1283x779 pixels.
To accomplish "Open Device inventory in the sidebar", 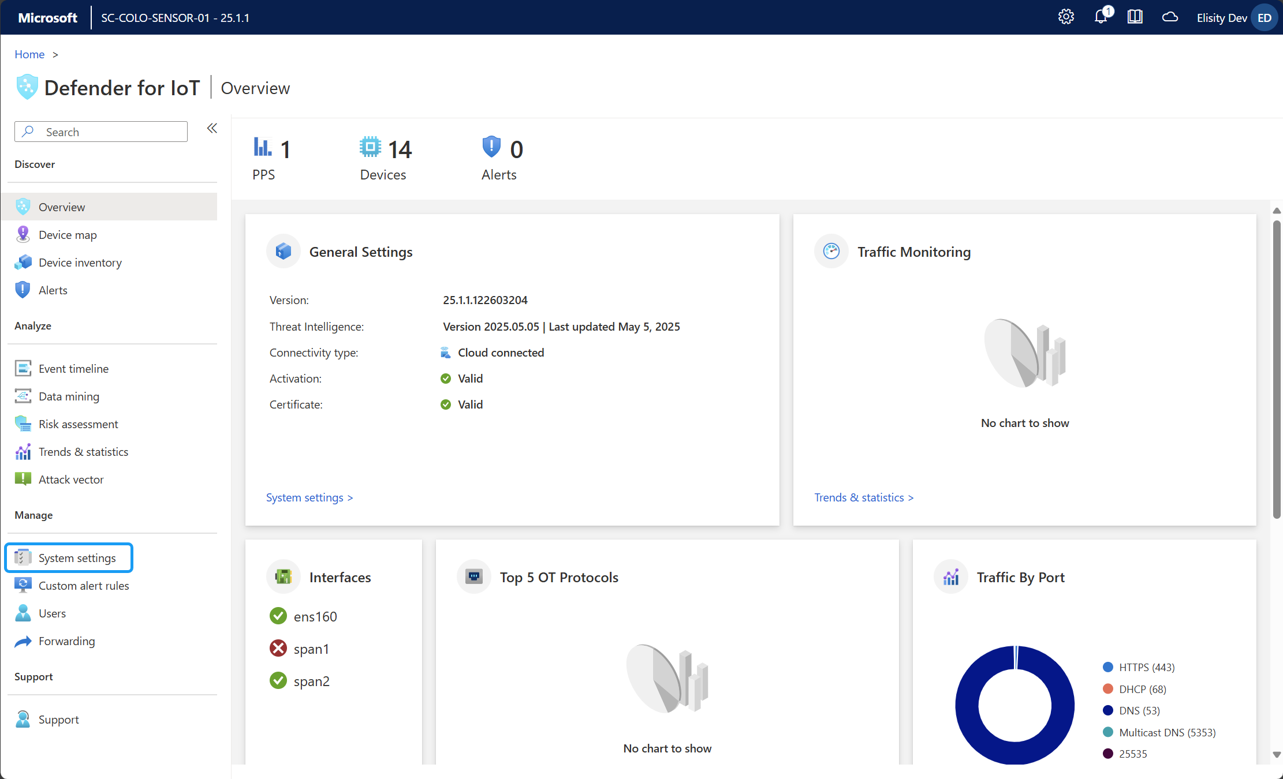I will point(80,263).
